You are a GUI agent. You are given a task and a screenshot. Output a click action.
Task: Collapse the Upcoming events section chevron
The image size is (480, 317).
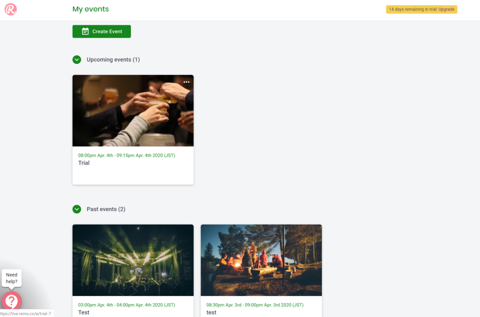click(77, 60)
